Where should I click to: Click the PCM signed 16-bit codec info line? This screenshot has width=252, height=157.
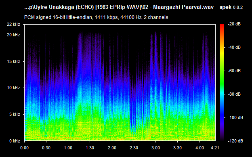pos(96,17)
